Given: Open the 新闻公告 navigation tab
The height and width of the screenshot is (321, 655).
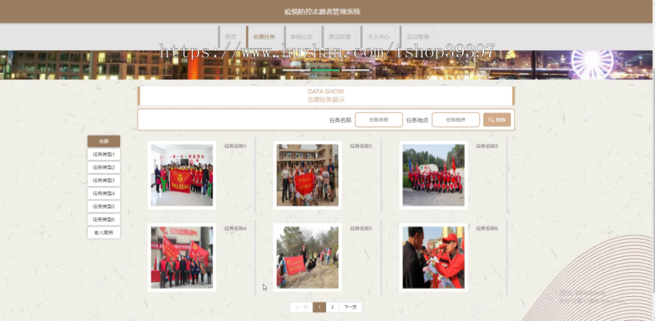Looking at the screenshot, I should [x=302, y=37].
